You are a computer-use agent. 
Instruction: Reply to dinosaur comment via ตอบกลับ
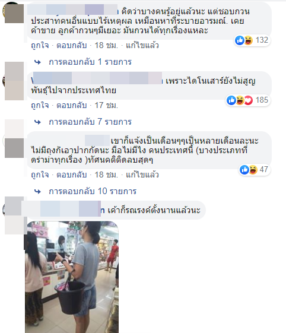tap(72, 105)
